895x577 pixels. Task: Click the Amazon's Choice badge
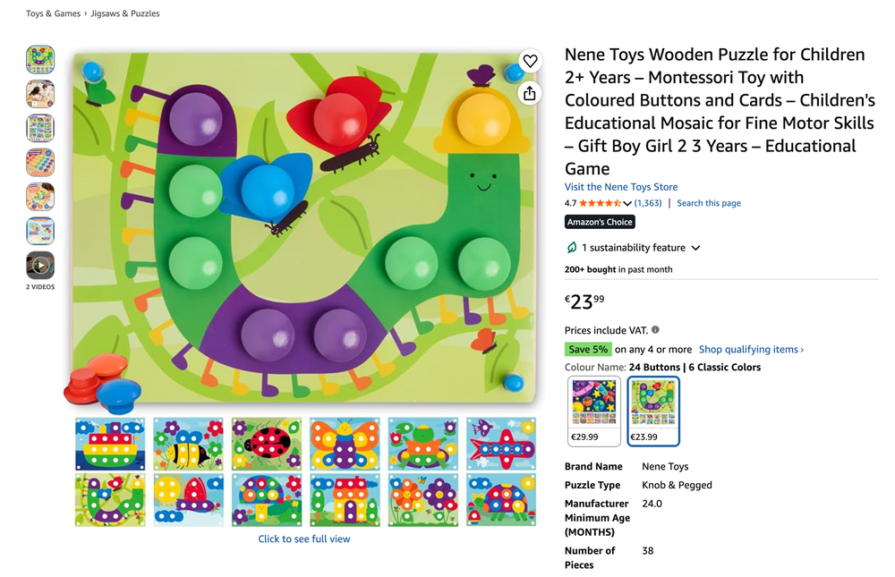point(600,222)
